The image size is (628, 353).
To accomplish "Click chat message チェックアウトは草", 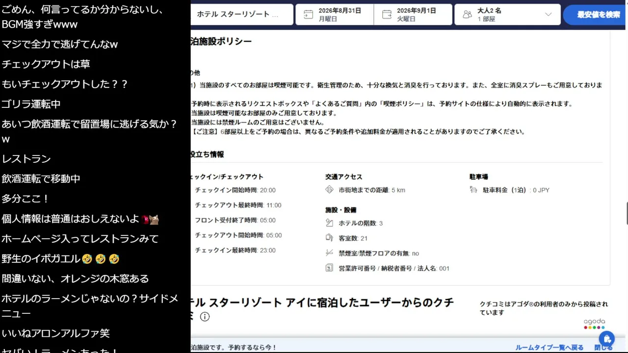I will click(46, 64).
